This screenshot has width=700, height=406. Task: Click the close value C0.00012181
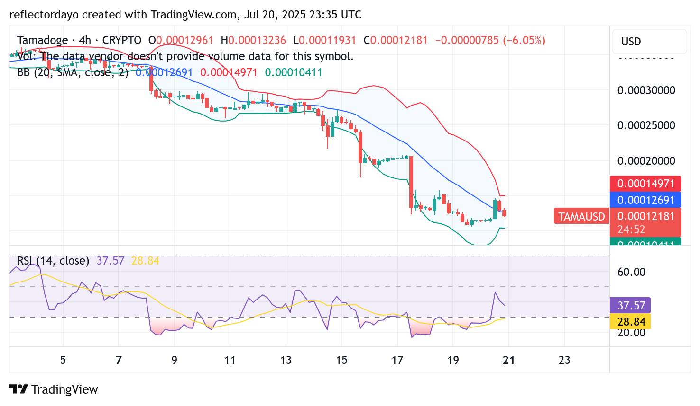(396, 40)
